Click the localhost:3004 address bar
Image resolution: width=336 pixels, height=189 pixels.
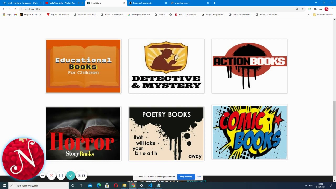(157, 9)
